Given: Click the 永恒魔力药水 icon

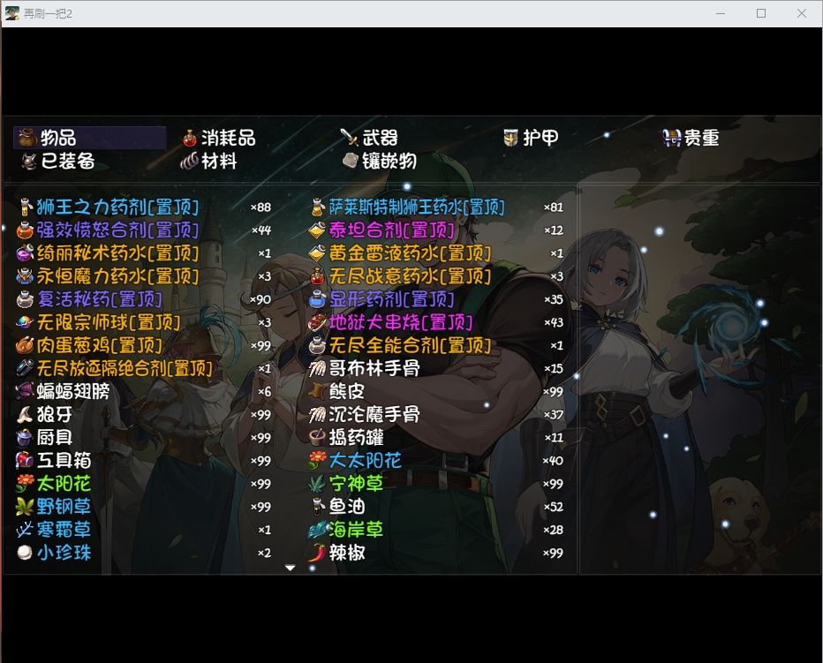Looking at the screenshot, I should pyautogui.click(x=25, y=276).
